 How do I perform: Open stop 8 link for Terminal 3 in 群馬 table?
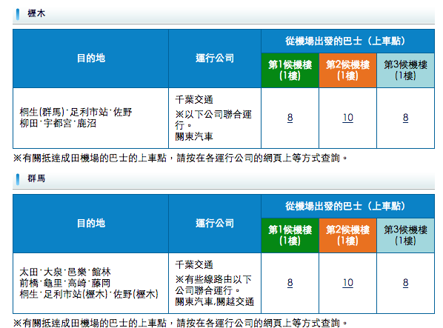[x=405, y=283]
